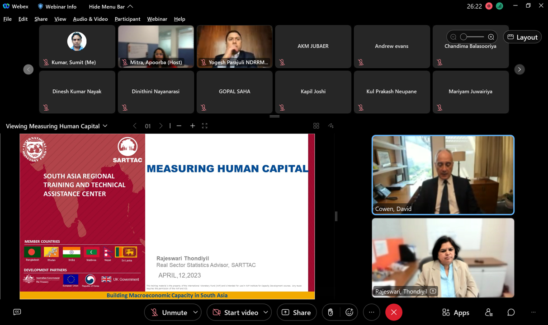Go to next participants page arrow
Viewport: 548px width, 325px height.
click(x=520, y=69)
